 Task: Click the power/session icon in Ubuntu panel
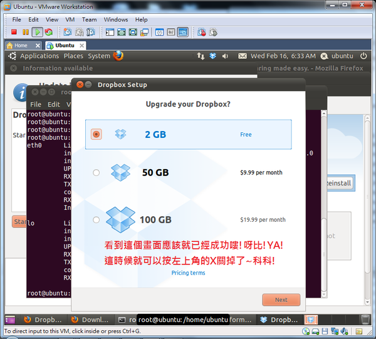coord(363,56)
